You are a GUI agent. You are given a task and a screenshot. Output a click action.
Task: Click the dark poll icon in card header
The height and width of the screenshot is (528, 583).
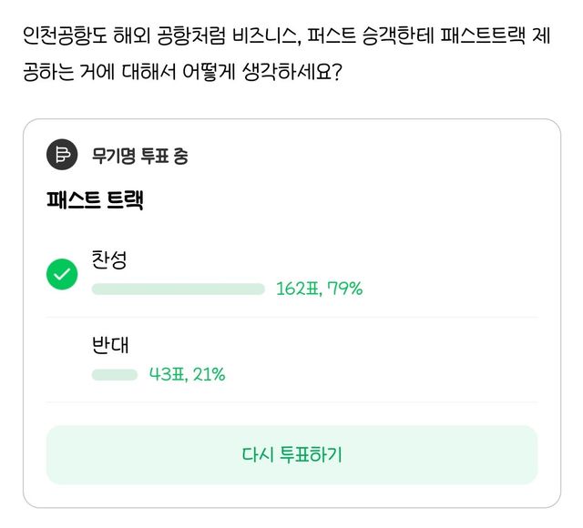pyautogui.click(x=62, y=155)
